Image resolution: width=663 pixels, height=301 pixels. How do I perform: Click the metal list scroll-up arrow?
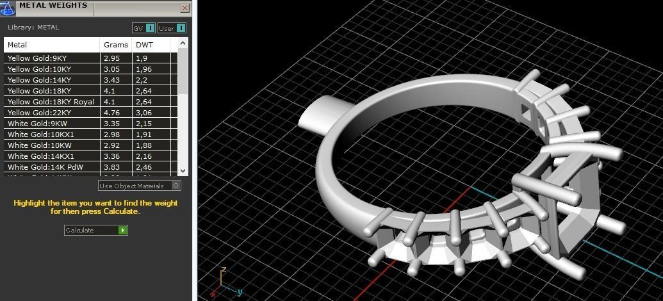point(183,43)
